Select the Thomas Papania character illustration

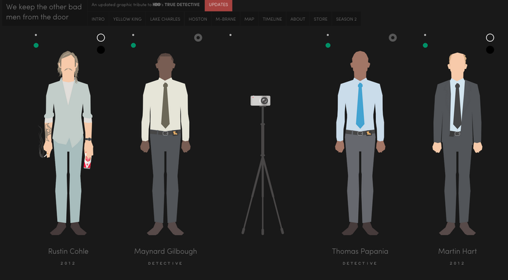point(360,143)
